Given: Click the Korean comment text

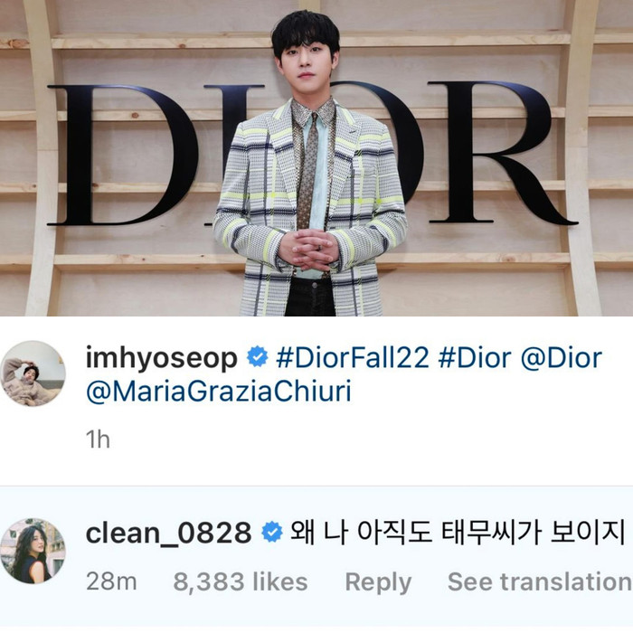Looking at the screenshot, I should point(458,533).
